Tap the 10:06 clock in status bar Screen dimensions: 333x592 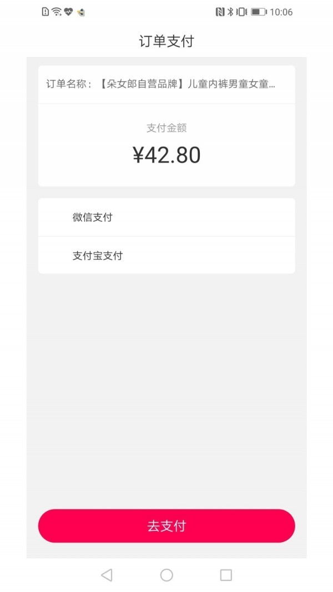pyautogui.click(x=281, y=12)
